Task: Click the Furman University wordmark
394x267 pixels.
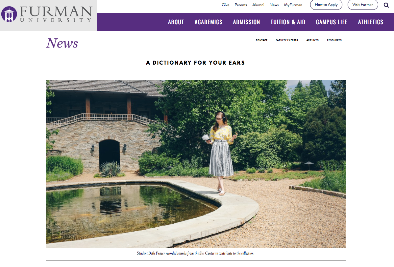Action: 56,14
